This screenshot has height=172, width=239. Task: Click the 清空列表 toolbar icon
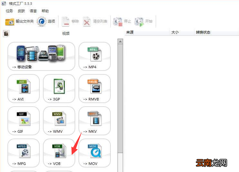pos(87,22)
